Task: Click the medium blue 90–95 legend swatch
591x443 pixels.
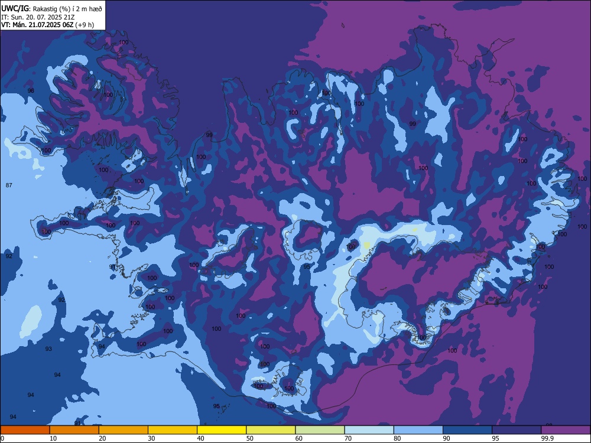Action: pyautogui.click(x=467, y=430)
